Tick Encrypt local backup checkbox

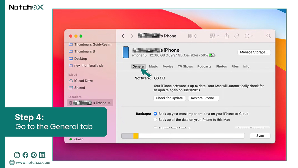(x=155, y=128)
